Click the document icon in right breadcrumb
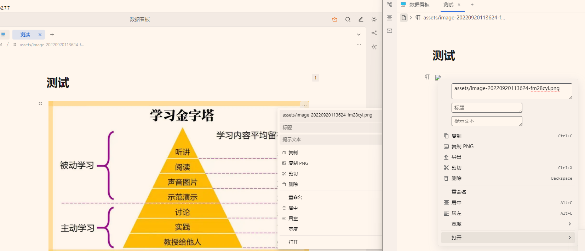Viewport: 585px width, 251px height. (x=404, y=18)
